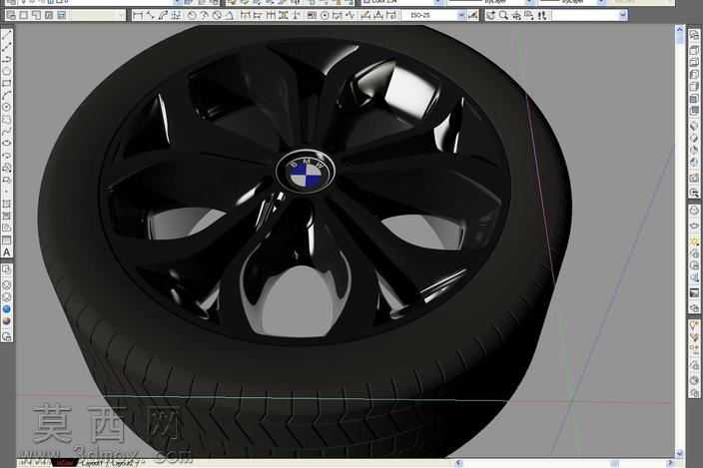Click the horizontal scrollbar left arrow
The height and width of the screenshot is (468, 703).
(x=457, y=463)
